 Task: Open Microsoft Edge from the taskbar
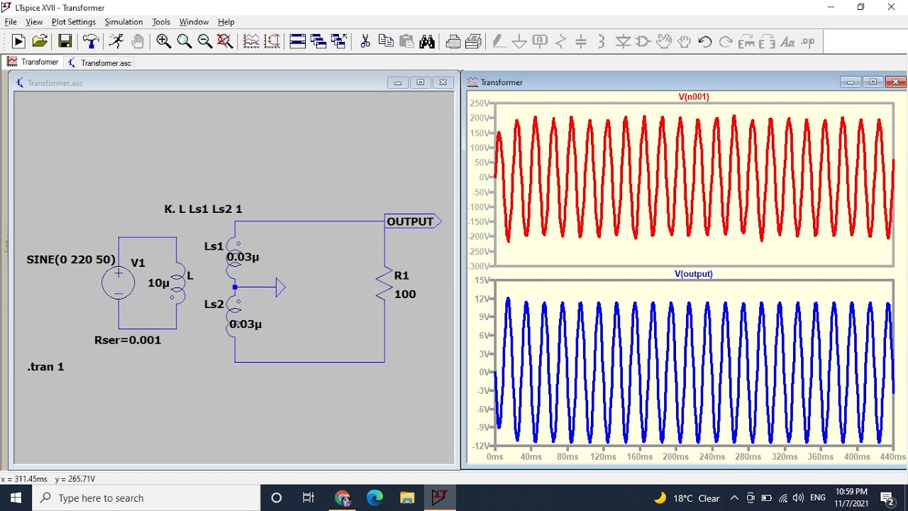coord(375,498)
